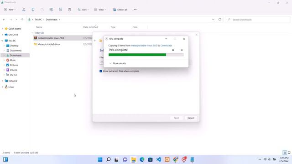
Task: Click the Rename icon in the toolbar
Action: tap(51, 10)
